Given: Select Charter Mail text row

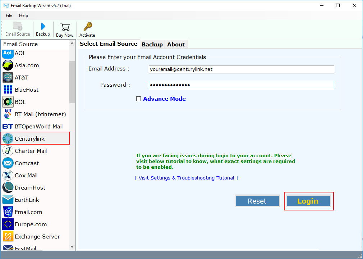Looking at the screenshot, I should (31, 151).
